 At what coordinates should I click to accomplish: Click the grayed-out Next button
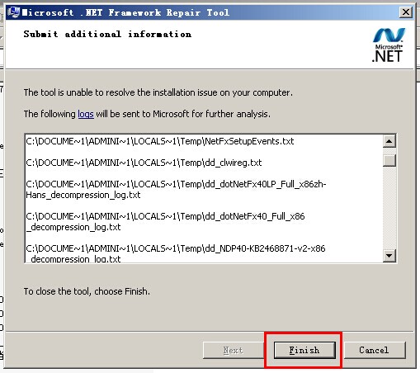tap(234, 350)
